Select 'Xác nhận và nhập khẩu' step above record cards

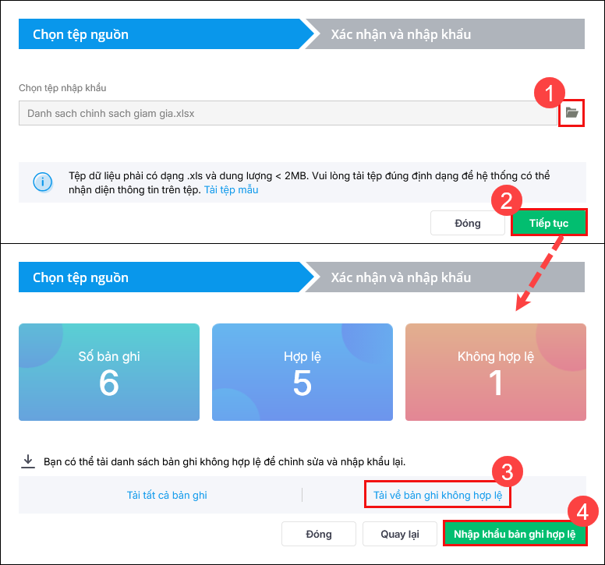click(x=401, y=277)
